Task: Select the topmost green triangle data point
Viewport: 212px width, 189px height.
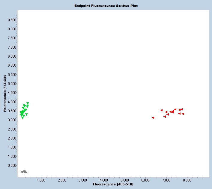Action: click(x=28, y=103)
